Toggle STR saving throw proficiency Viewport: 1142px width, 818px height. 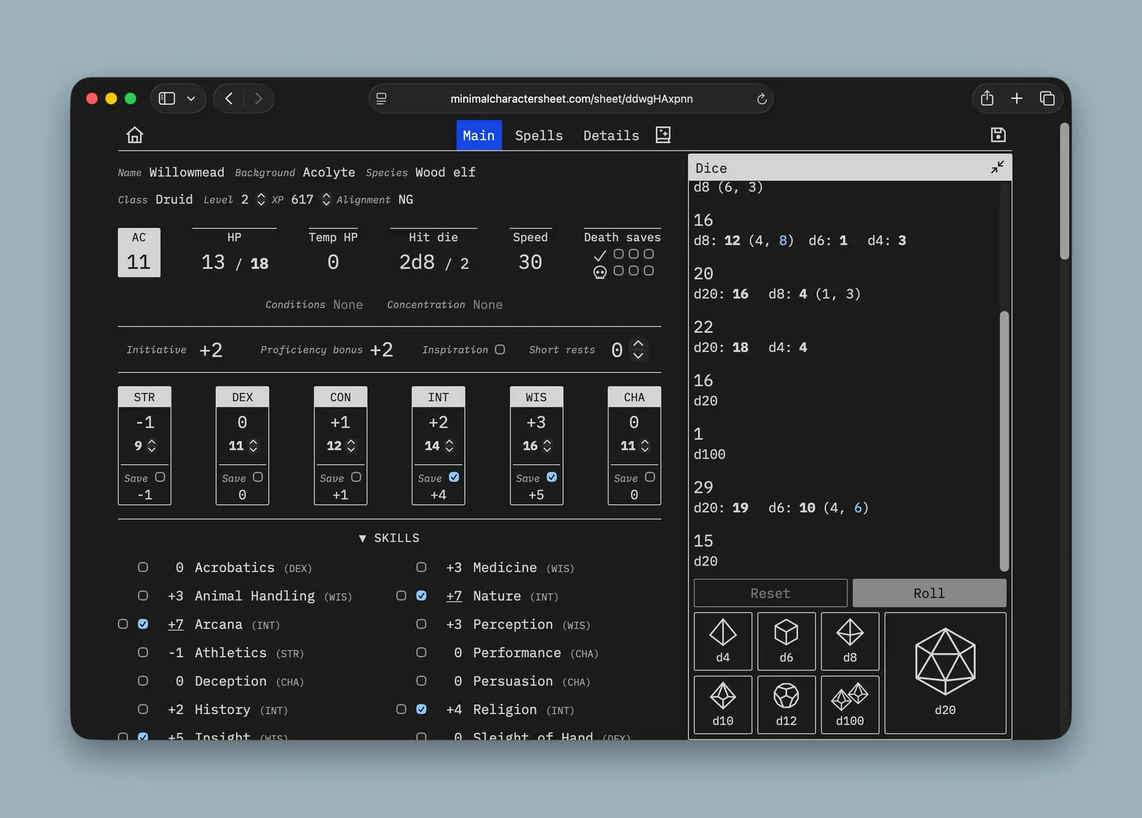(x=160, y=477)
